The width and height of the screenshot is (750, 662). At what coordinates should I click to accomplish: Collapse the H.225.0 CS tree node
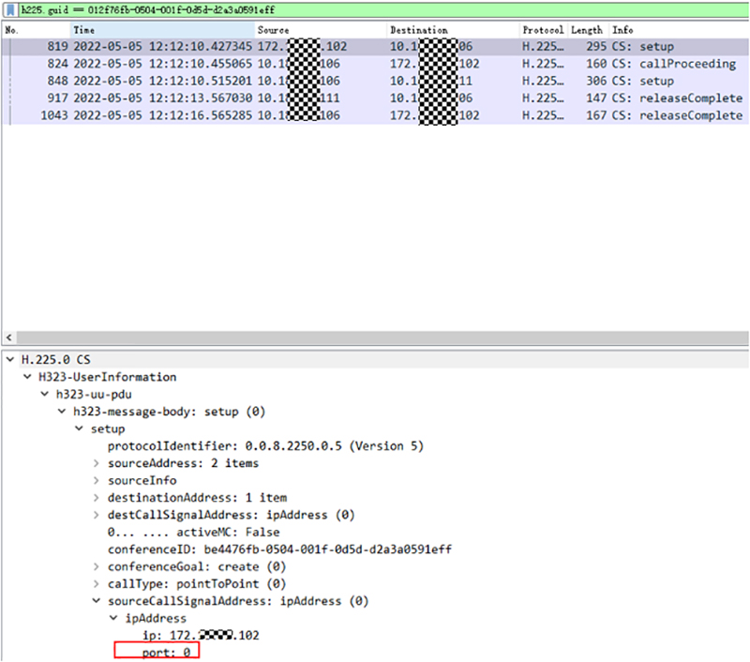pyautogui.click(x=11, y=359)
